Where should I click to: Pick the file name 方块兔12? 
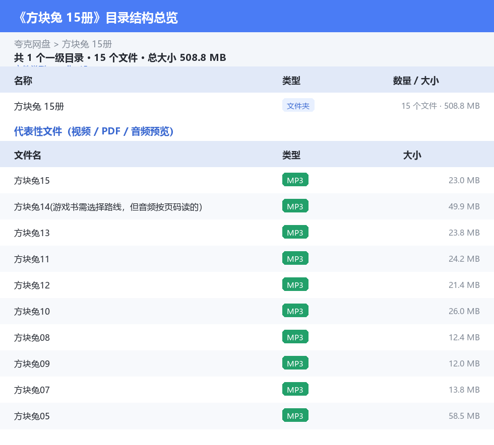coord(32,285)
